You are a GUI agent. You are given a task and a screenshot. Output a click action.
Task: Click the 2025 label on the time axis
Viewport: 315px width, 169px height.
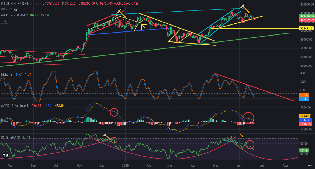pos(125,166)
